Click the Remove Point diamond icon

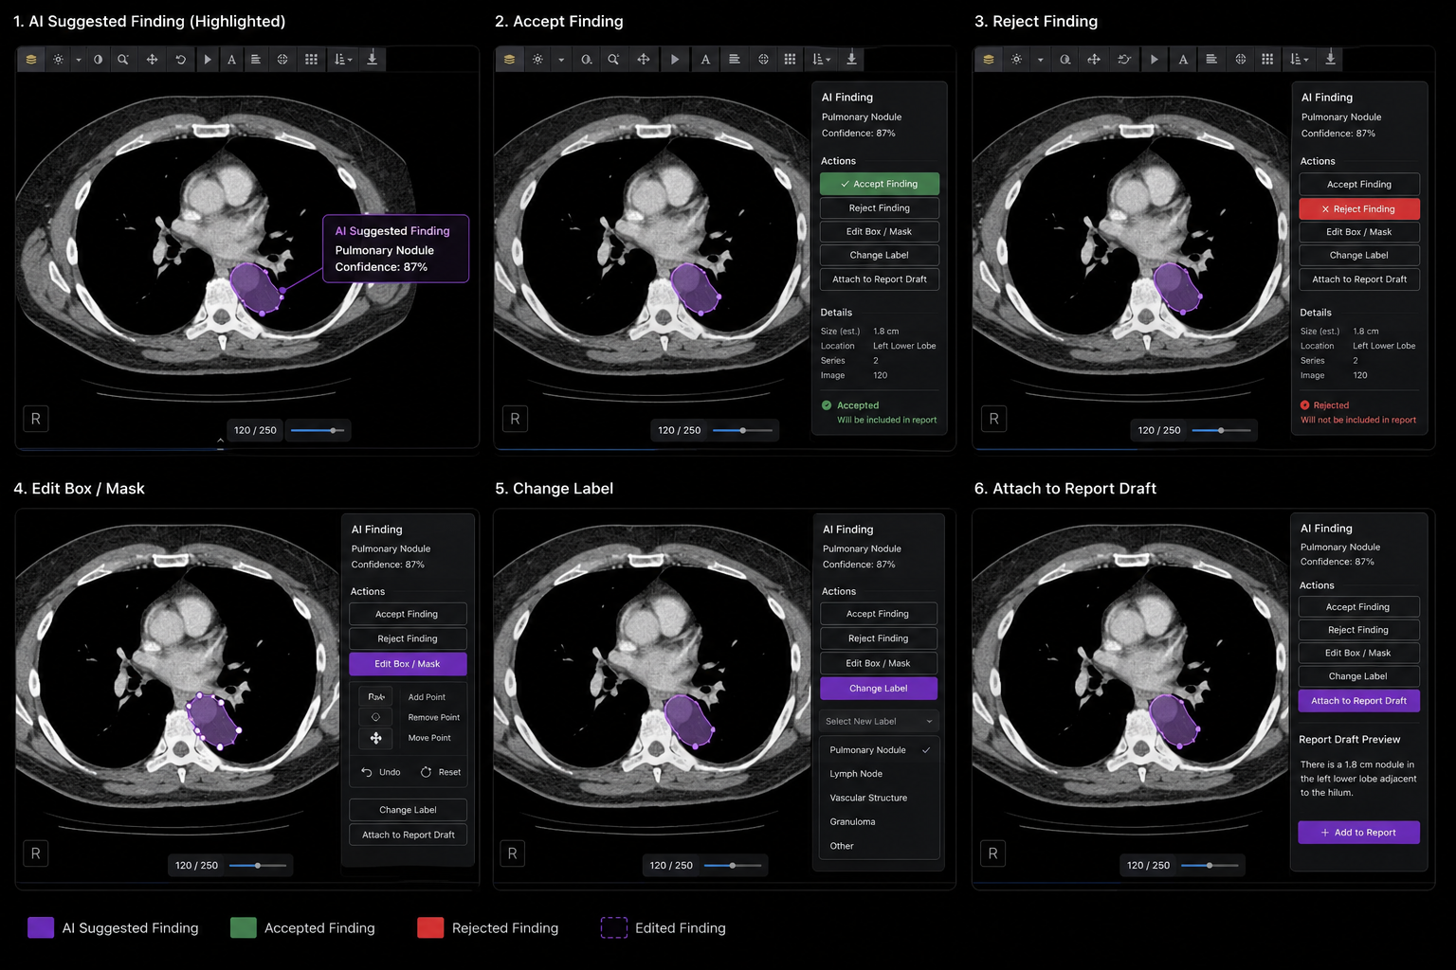point(375,717)
